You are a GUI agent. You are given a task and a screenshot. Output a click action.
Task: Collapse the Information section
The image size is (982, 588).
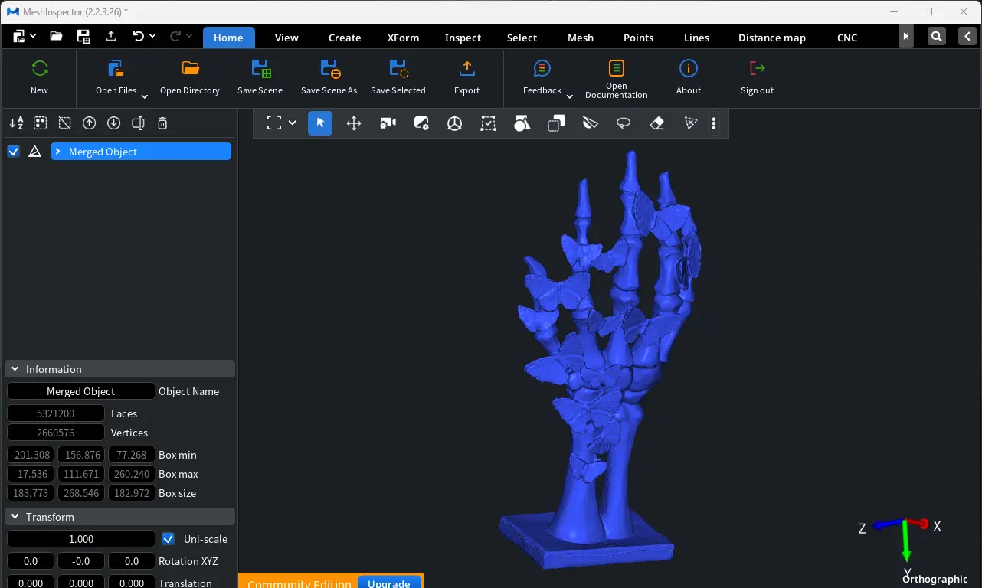coord(15,369)
